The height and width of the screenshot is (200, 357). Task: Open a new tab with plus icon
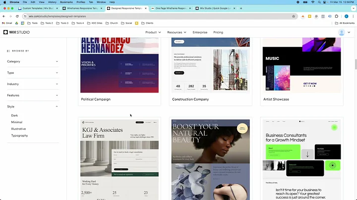tap(241, 8)
